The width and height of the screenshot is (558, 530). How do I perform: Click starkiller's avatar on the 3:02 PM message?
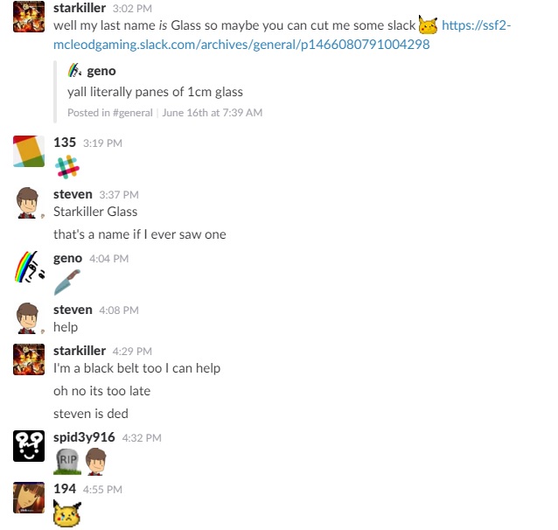coord(29,17)
